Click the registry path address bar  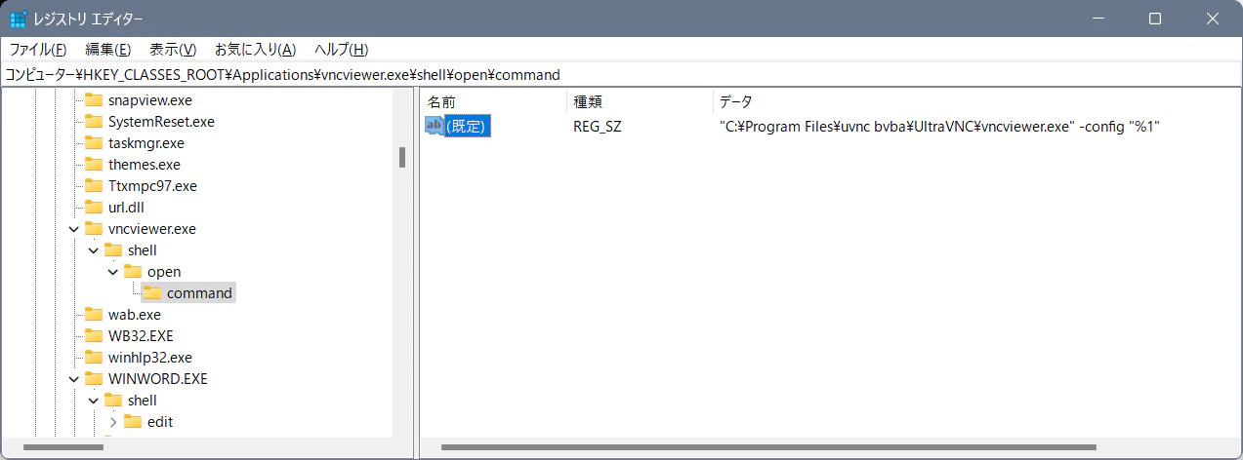[621, 74]
